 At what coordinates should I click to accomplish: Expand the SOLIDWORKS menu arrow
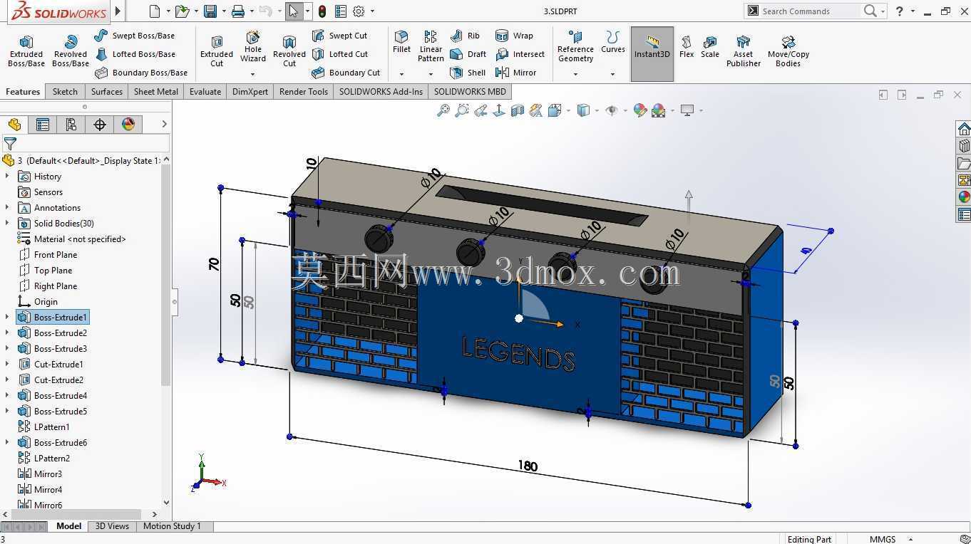[x=118, y=11]
